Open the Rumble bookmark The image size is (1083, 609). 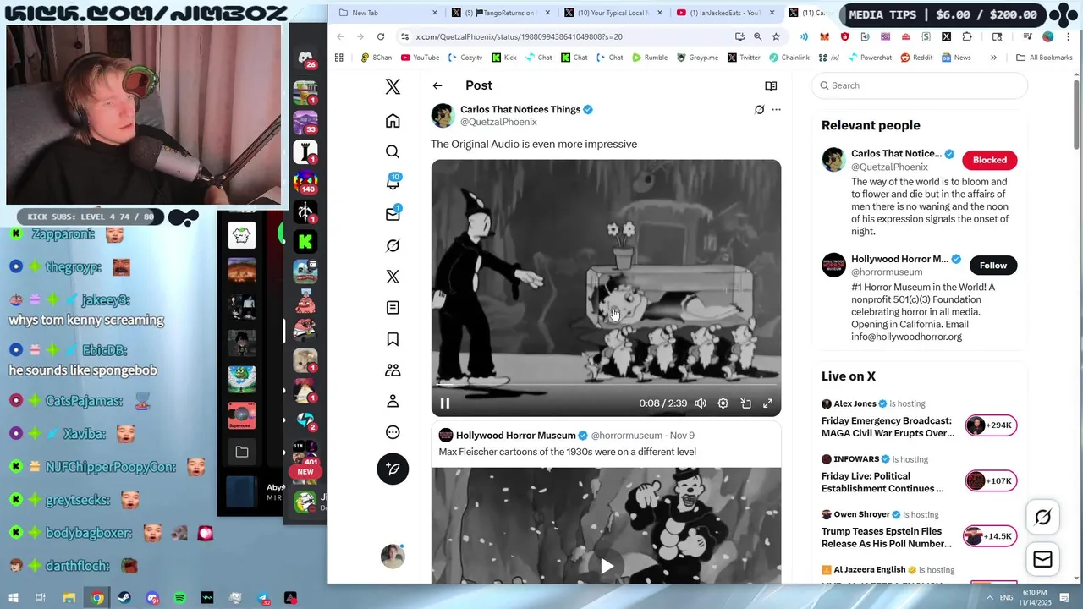650,58
